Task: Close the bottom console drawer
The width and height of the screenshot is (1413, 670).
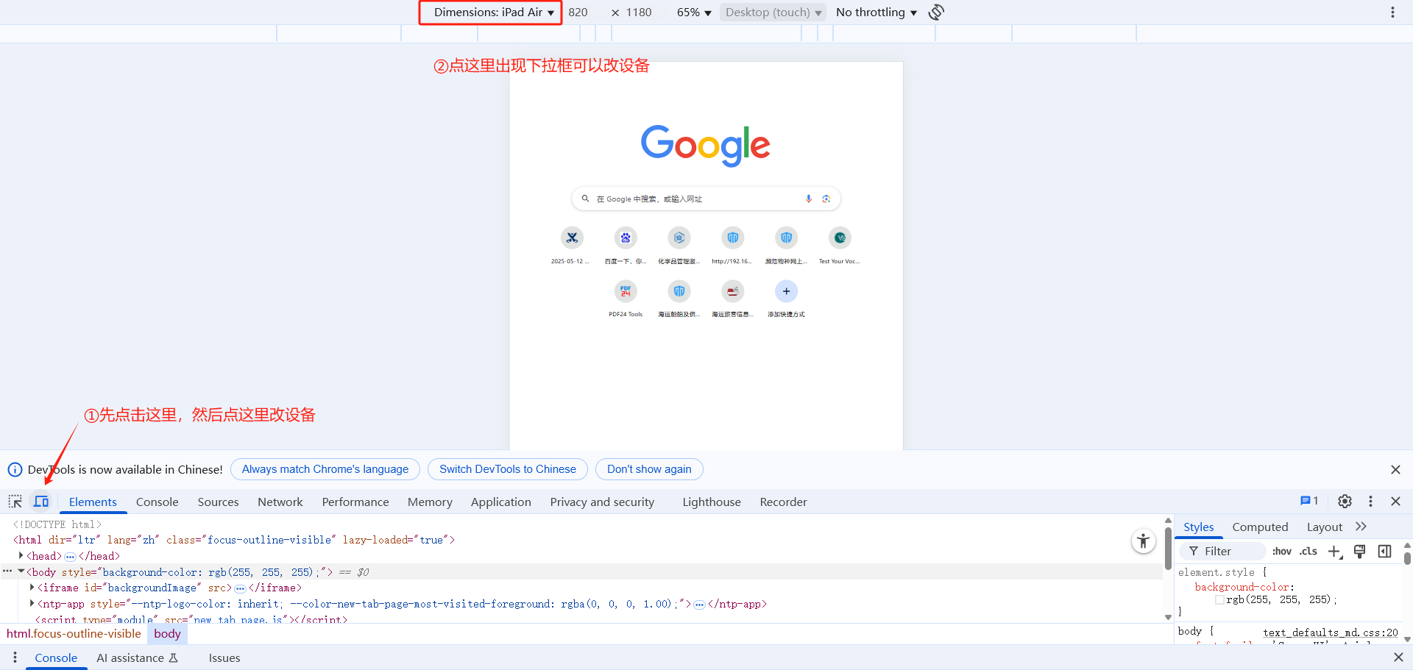Action: click(1398, 657)
